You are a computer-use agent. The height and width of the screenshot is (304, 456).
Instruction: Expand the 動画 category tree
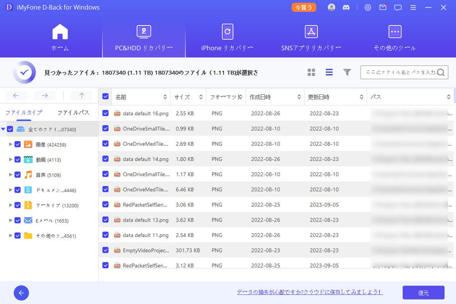11,160
